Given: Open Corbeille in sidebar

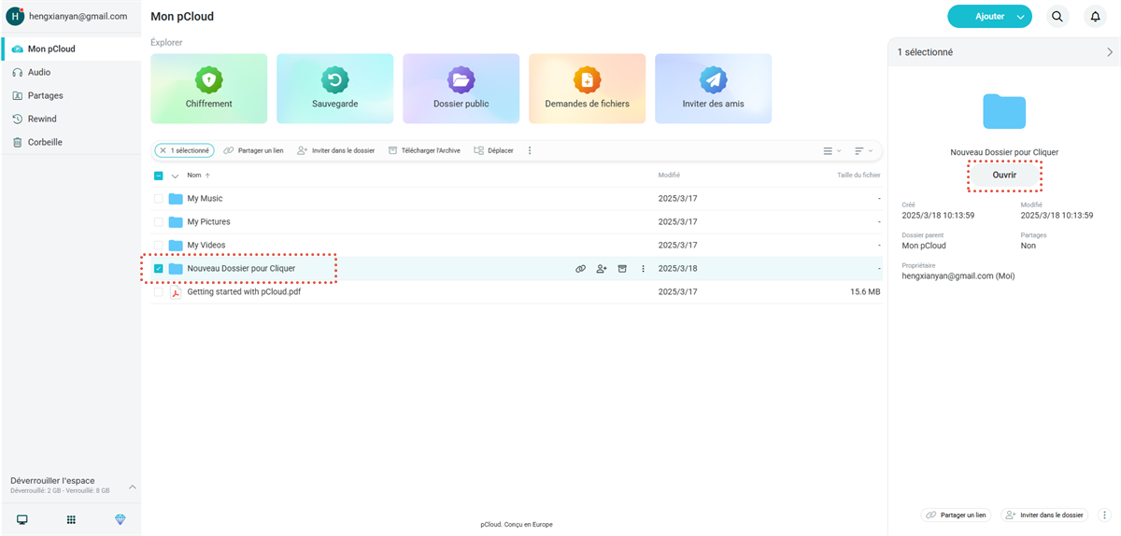Looking at the screenshot, I should [x=71, y=142].
